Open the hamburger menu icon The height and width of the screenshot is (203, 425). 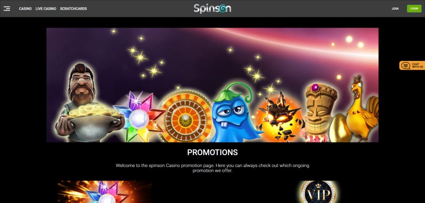pos(7,8)
